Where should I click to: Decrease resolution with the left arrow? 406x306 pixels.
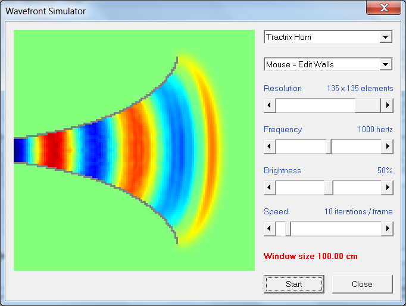270,105
